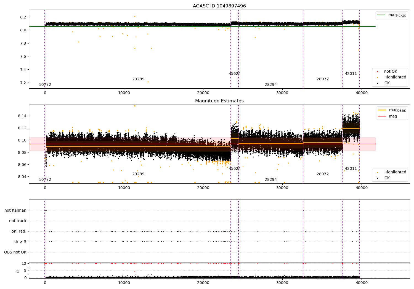Click the 'not track' row label
The image size is (414, 289).
(18, 221)
